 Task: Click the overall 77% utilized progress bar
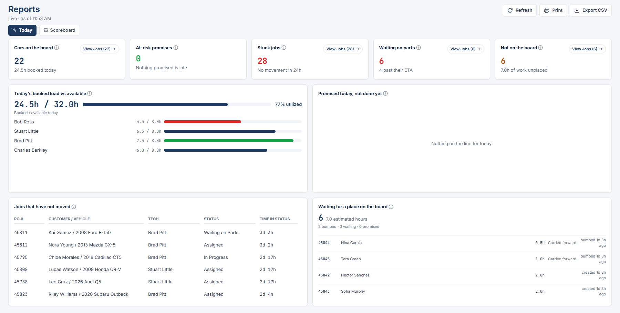pos(177,104)
